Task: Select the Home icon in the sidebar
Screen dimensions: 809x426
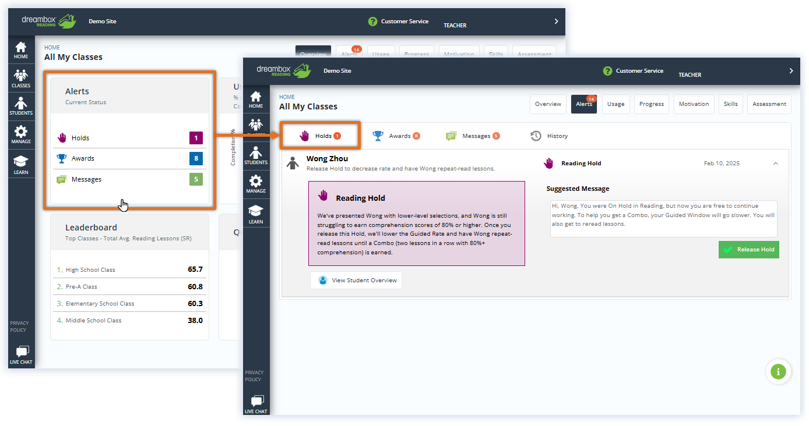Action: (256, 99)
